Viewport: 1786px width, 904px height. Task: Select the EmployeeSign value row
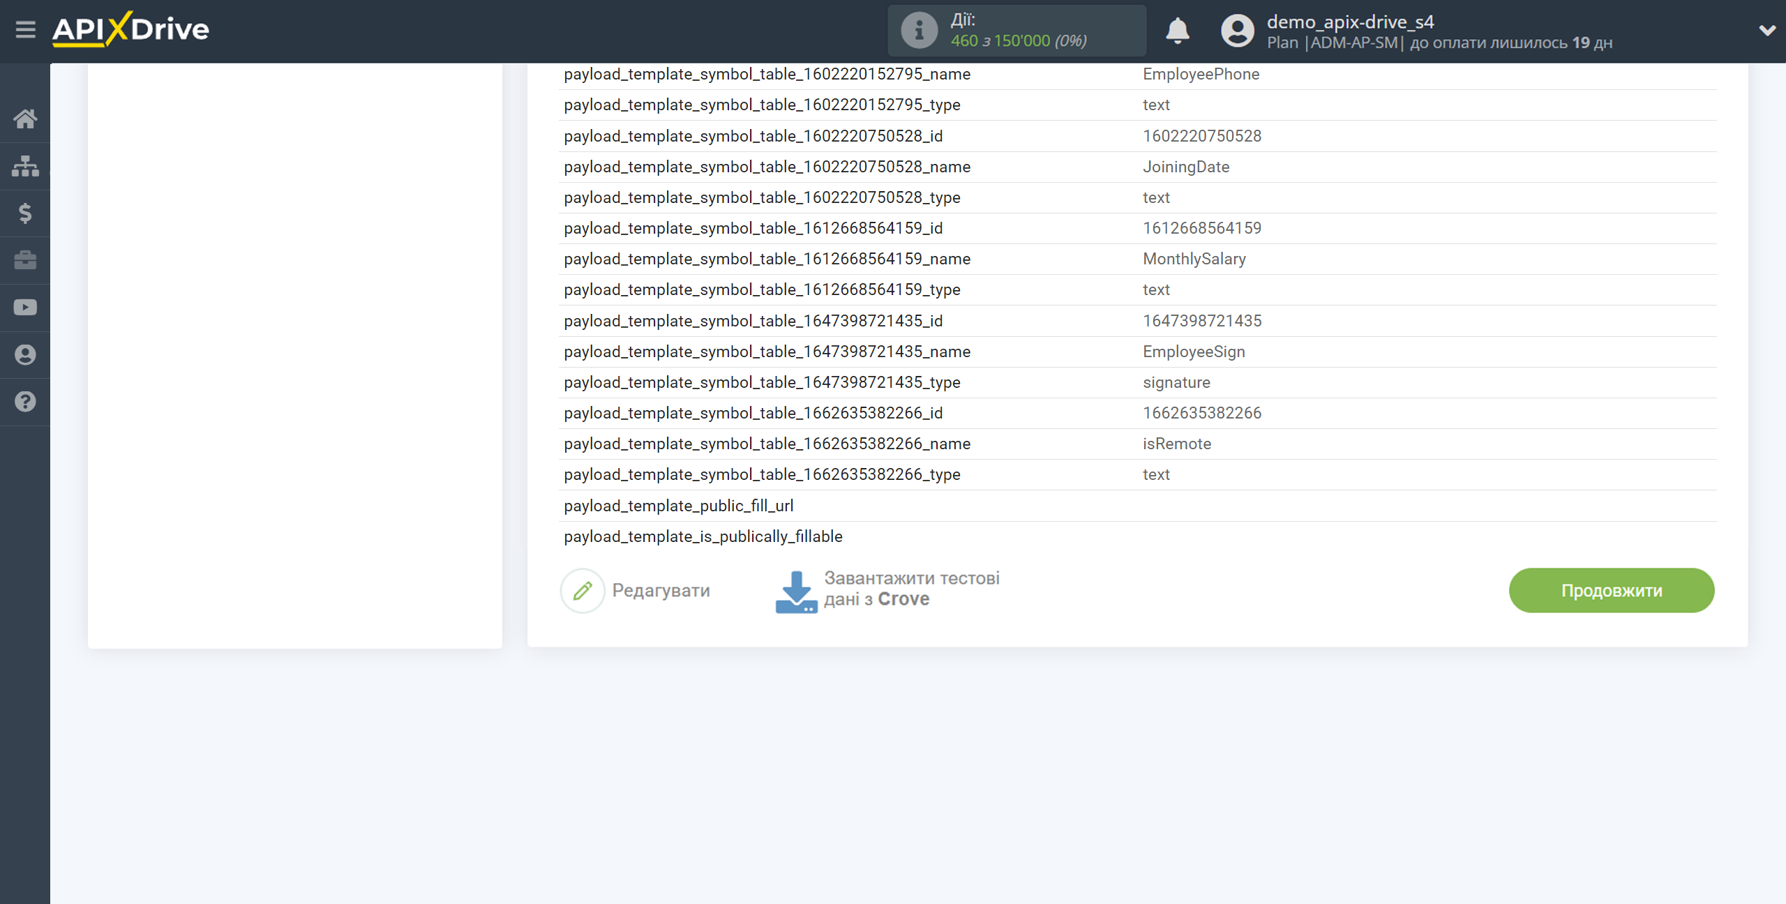point(1194,352)
